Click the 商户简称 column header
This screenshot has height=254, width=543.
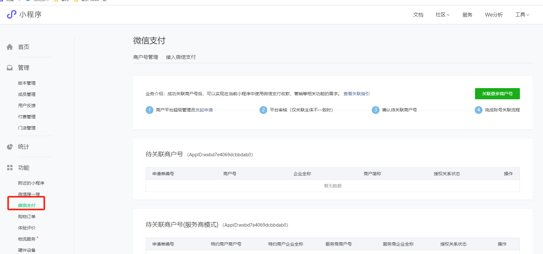point(372,174)
